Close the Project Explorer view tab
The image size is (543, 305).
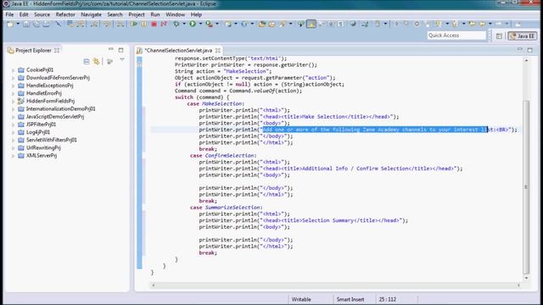[57, 51]
